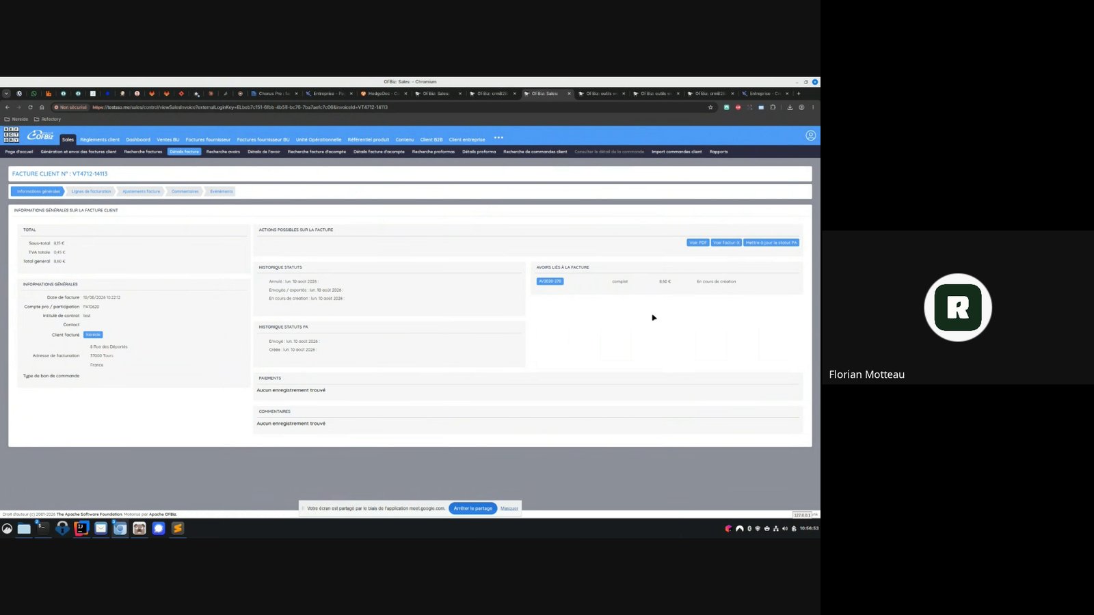Select Factures fournisseur in the app bar

[208, 139]
